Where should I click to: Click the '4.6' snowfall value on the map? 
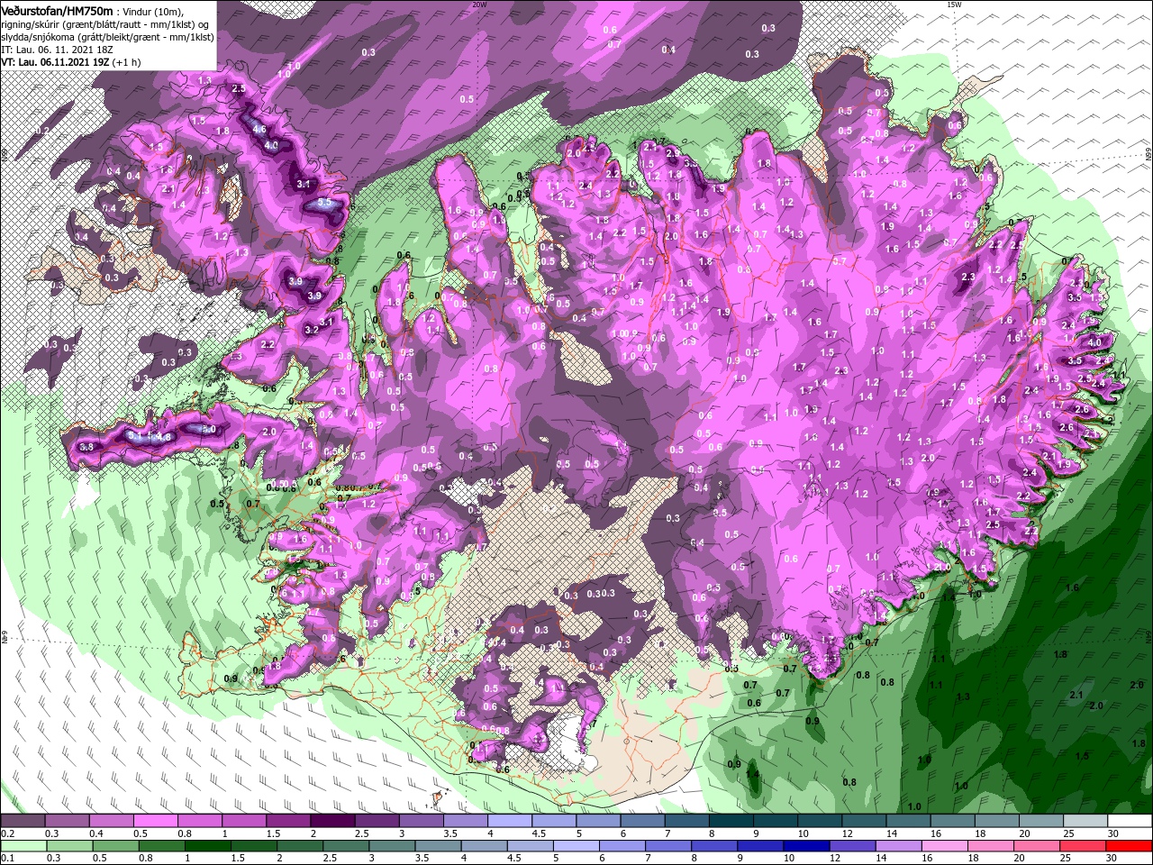coord(259,130)
